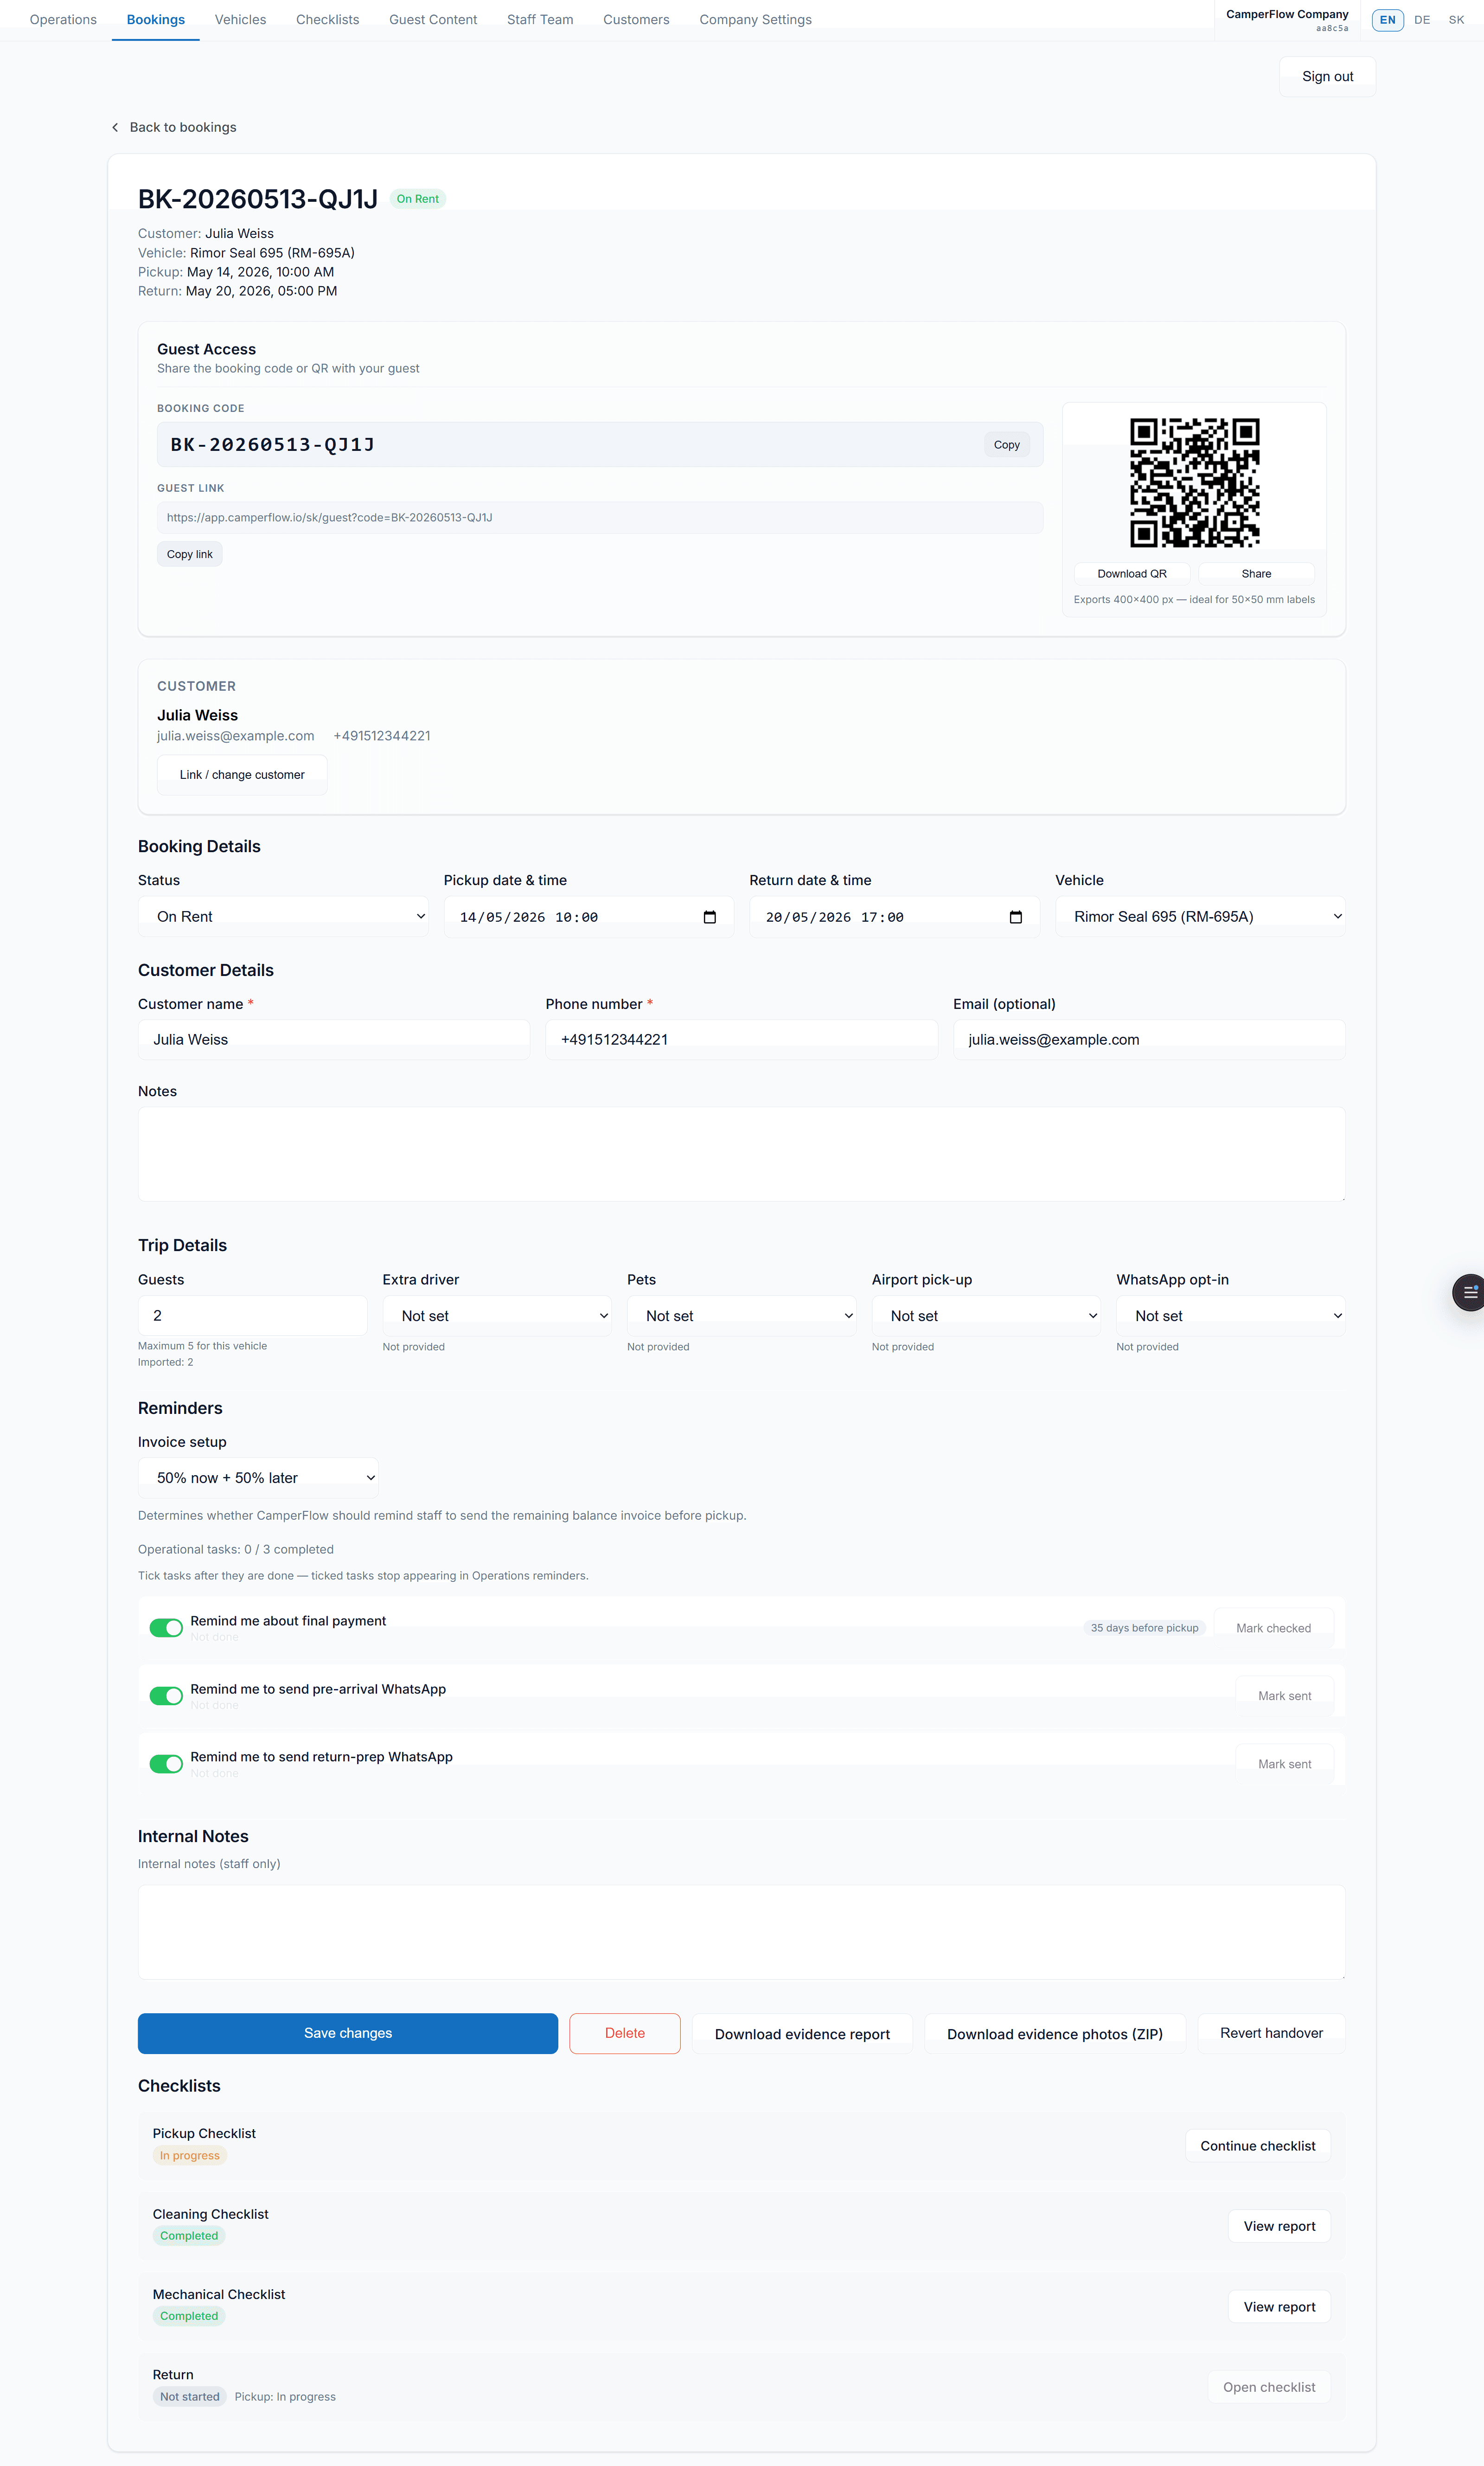
Task: Focus the Pickup date & time field
Action: (x=589, y=917)
